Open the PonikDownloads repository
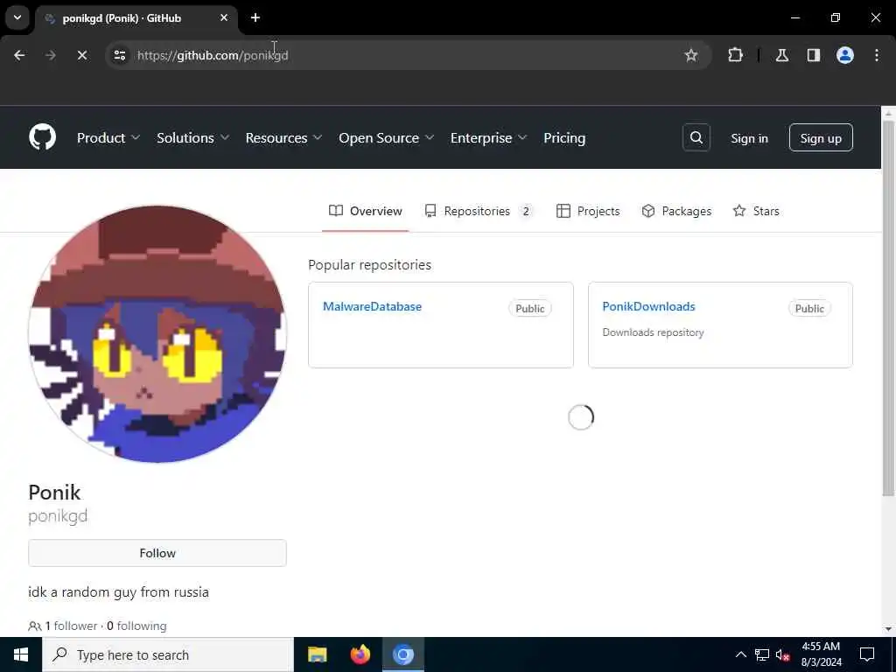896x672 pixels. click(648, 306)
